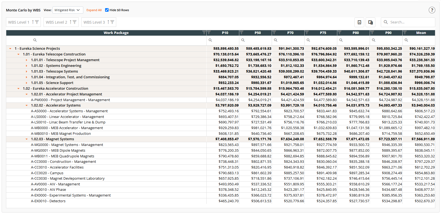Open the help question mark icon

point(432,10)
